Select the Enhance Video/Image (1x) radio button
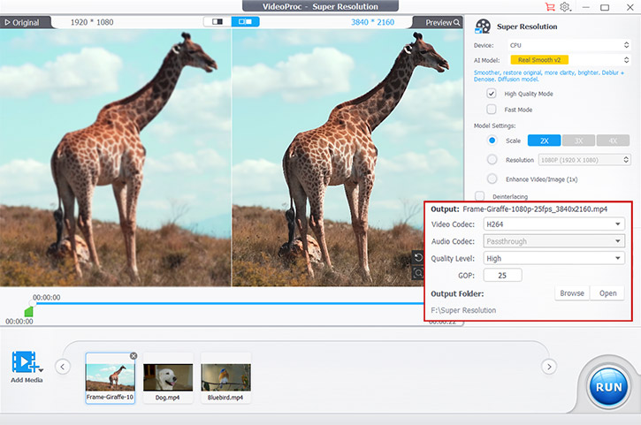The height and width of the screenshot is (425, 641). (x=492, y=178)
